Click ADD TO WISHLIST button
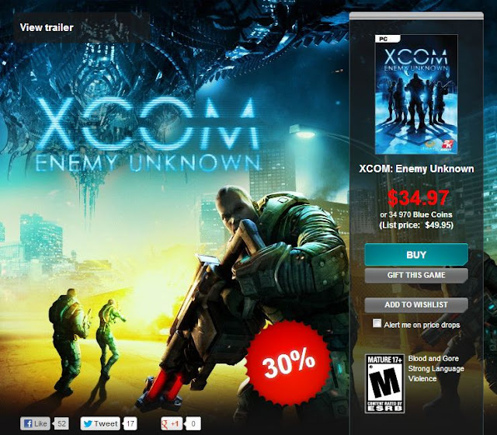The image size is (497, 435). (x=416, y=304)
